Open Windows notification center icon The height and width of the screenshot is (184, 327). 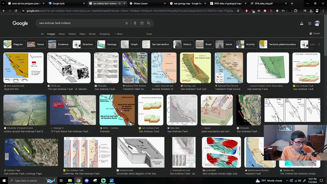322,181
